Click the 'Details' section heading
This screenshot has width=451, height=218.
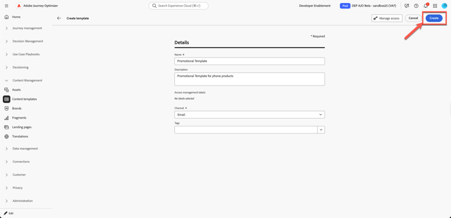pos(182,43)
